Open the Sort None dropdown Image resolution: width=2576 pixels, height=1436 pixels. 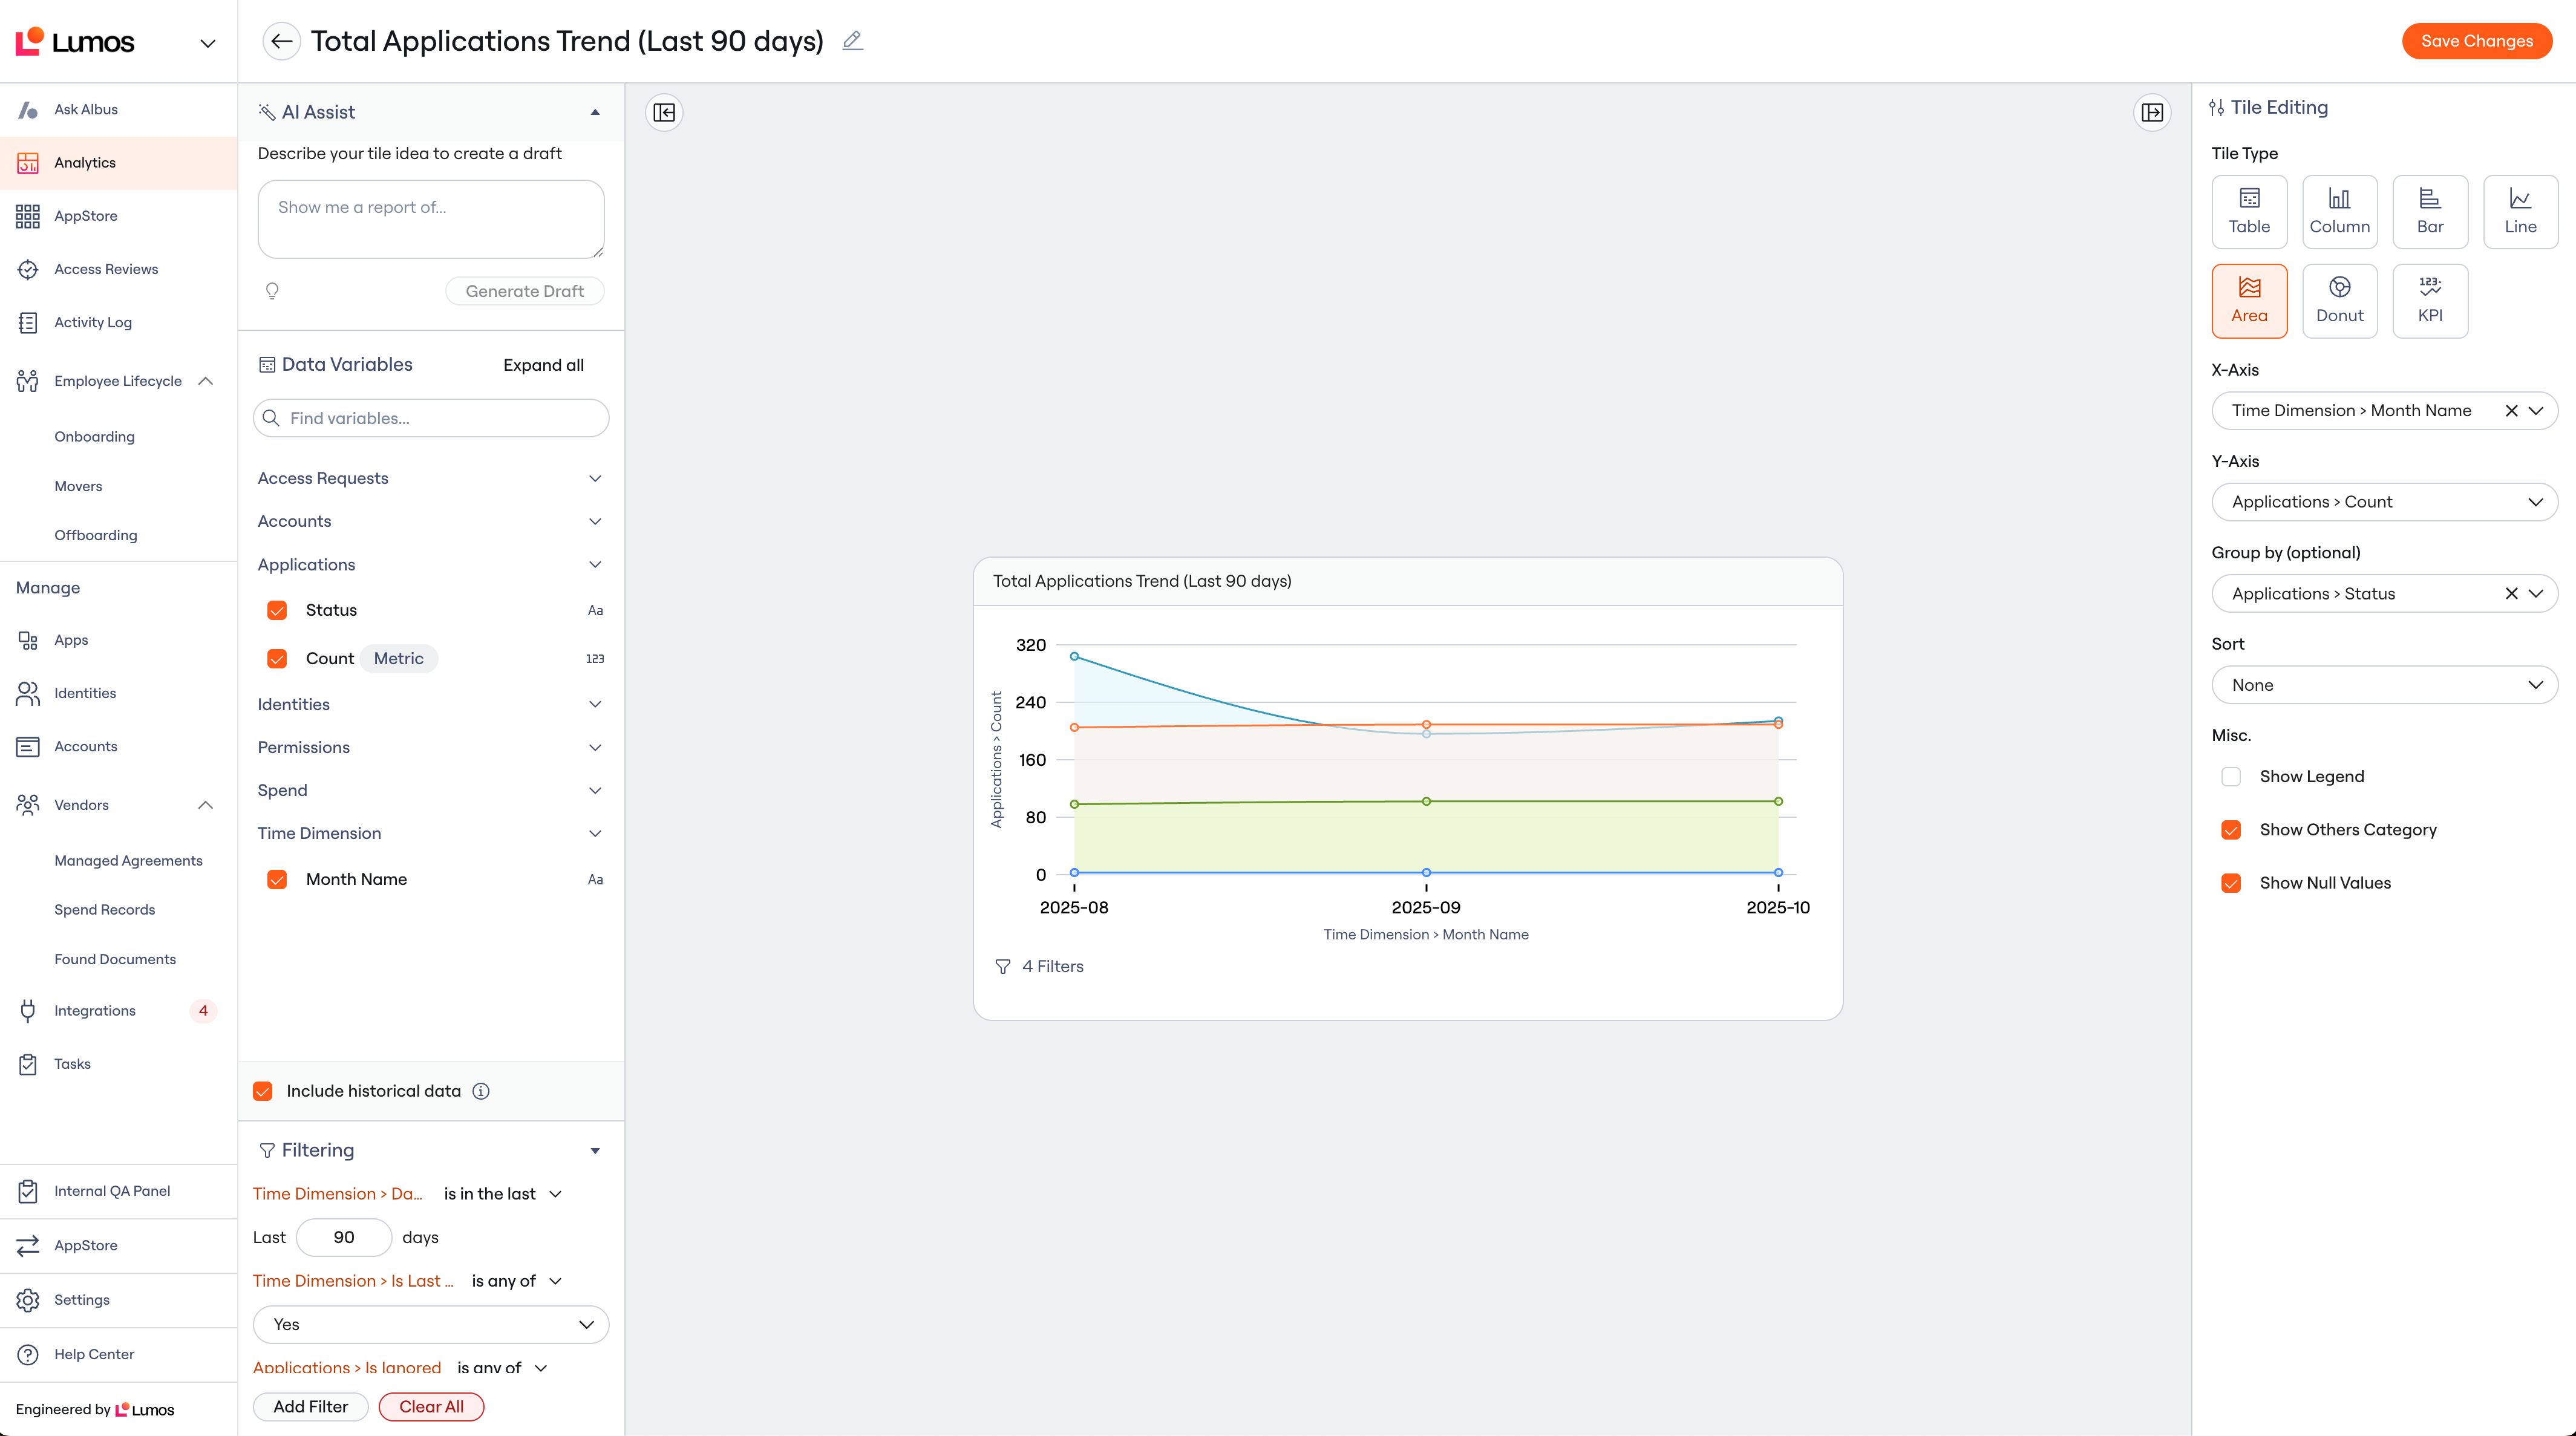tap(2384, 685)
